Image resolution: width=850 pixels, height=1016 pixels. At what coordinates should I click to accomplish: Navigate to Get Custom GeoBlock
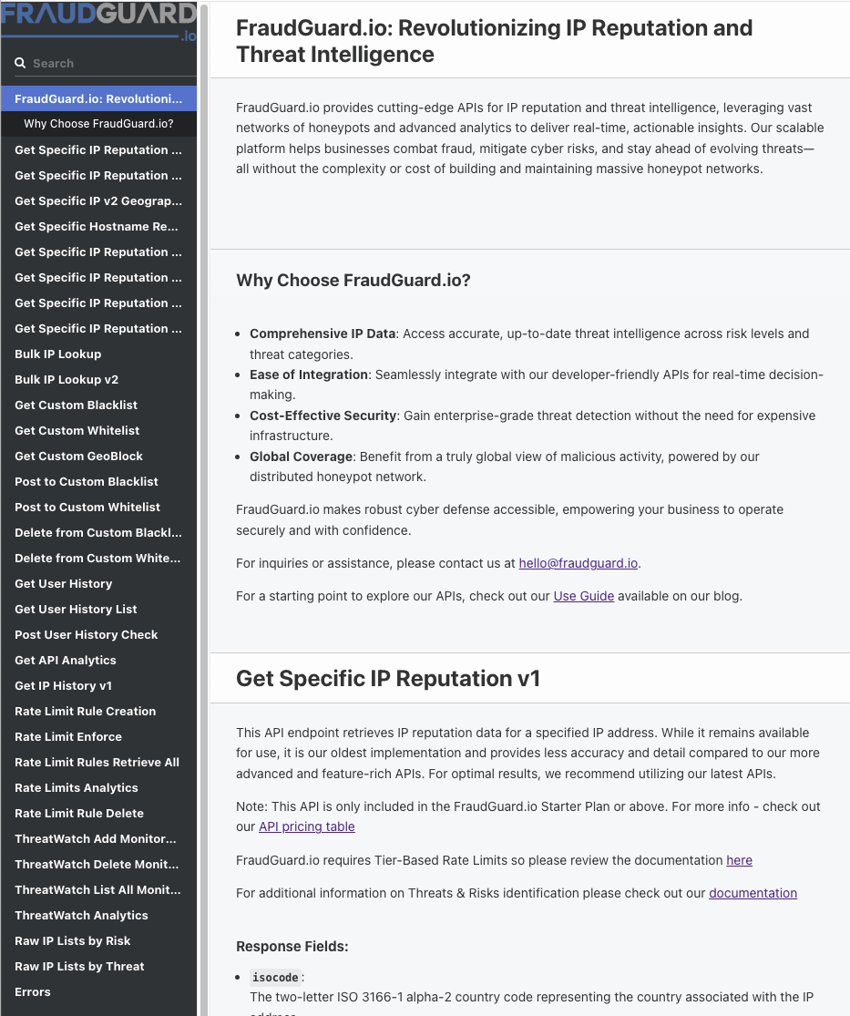click(78, 456)
